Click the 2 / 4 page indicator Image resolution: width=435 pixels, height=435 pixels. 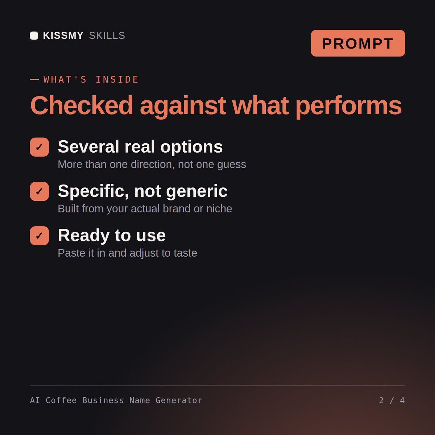click(392, 400)
